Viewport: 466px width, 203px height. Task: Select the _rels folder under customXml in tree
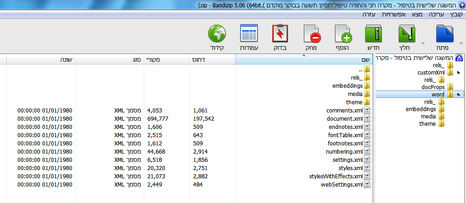coord(434,80)
